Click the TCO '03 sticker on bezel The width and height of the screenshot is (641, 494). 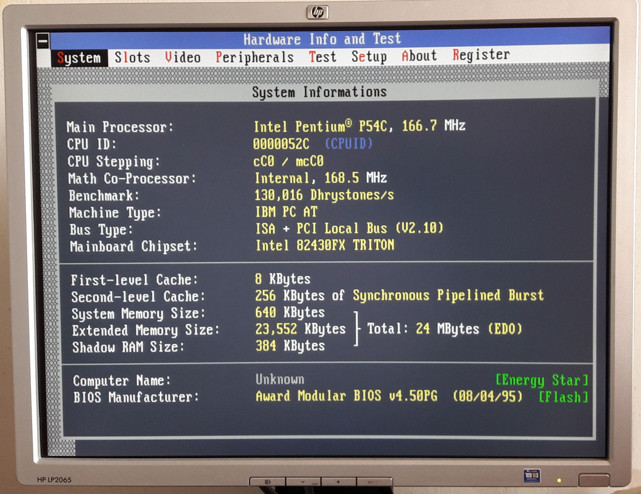point(532,476)
